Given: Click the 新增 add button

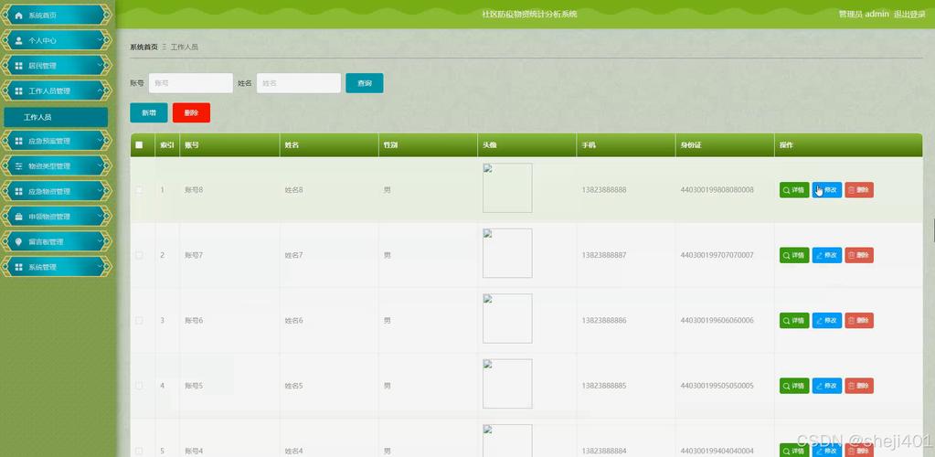Looking at the screenshot, I should pyautogui.click(x=148, y=112).
